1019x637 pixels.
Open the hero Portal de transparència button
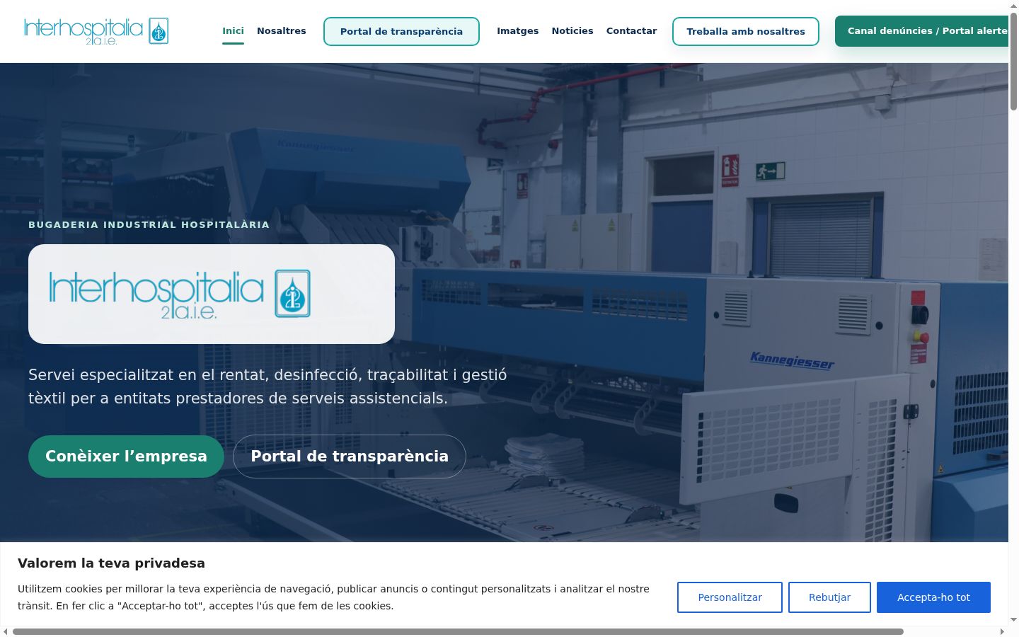coord(350,457)
